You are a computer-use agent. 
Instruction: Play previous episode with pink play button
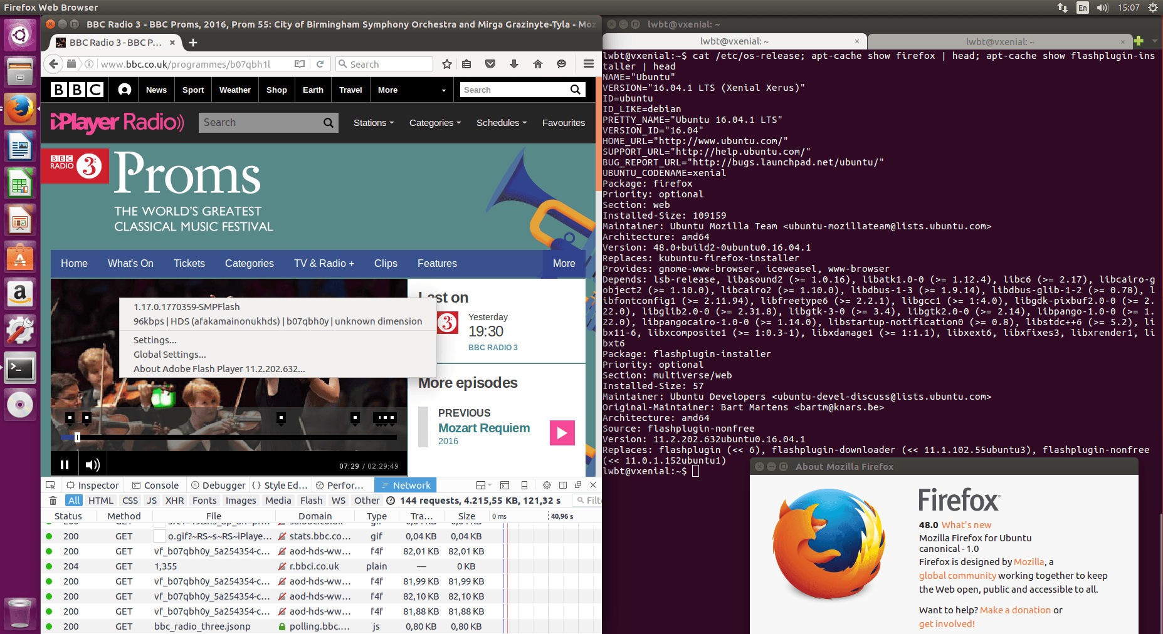coord(562,433)
